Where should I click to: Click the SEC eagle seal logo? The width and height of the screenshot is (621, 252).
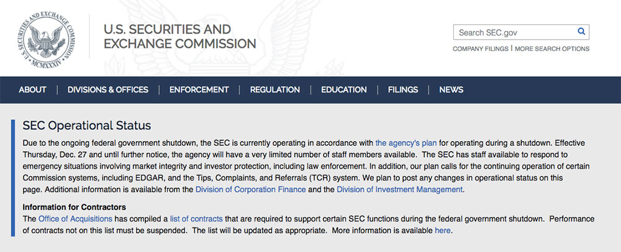47,39
